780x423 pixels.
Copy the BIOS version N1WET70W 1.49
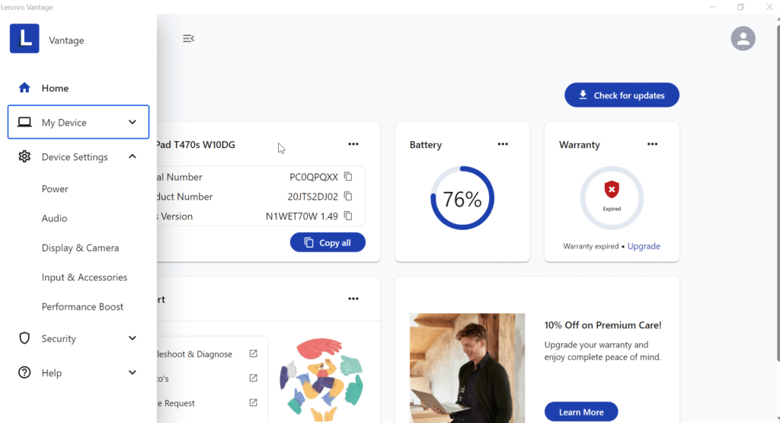348,216
